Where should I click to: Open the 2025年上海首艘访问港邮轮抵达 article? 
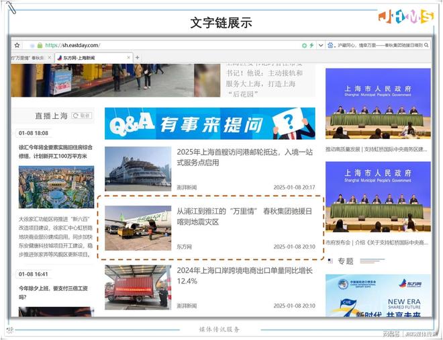coord(245,157)
